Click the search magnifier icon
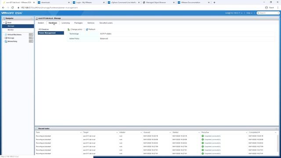This screenshot has width=281, height=158. [x=258, y=13]
